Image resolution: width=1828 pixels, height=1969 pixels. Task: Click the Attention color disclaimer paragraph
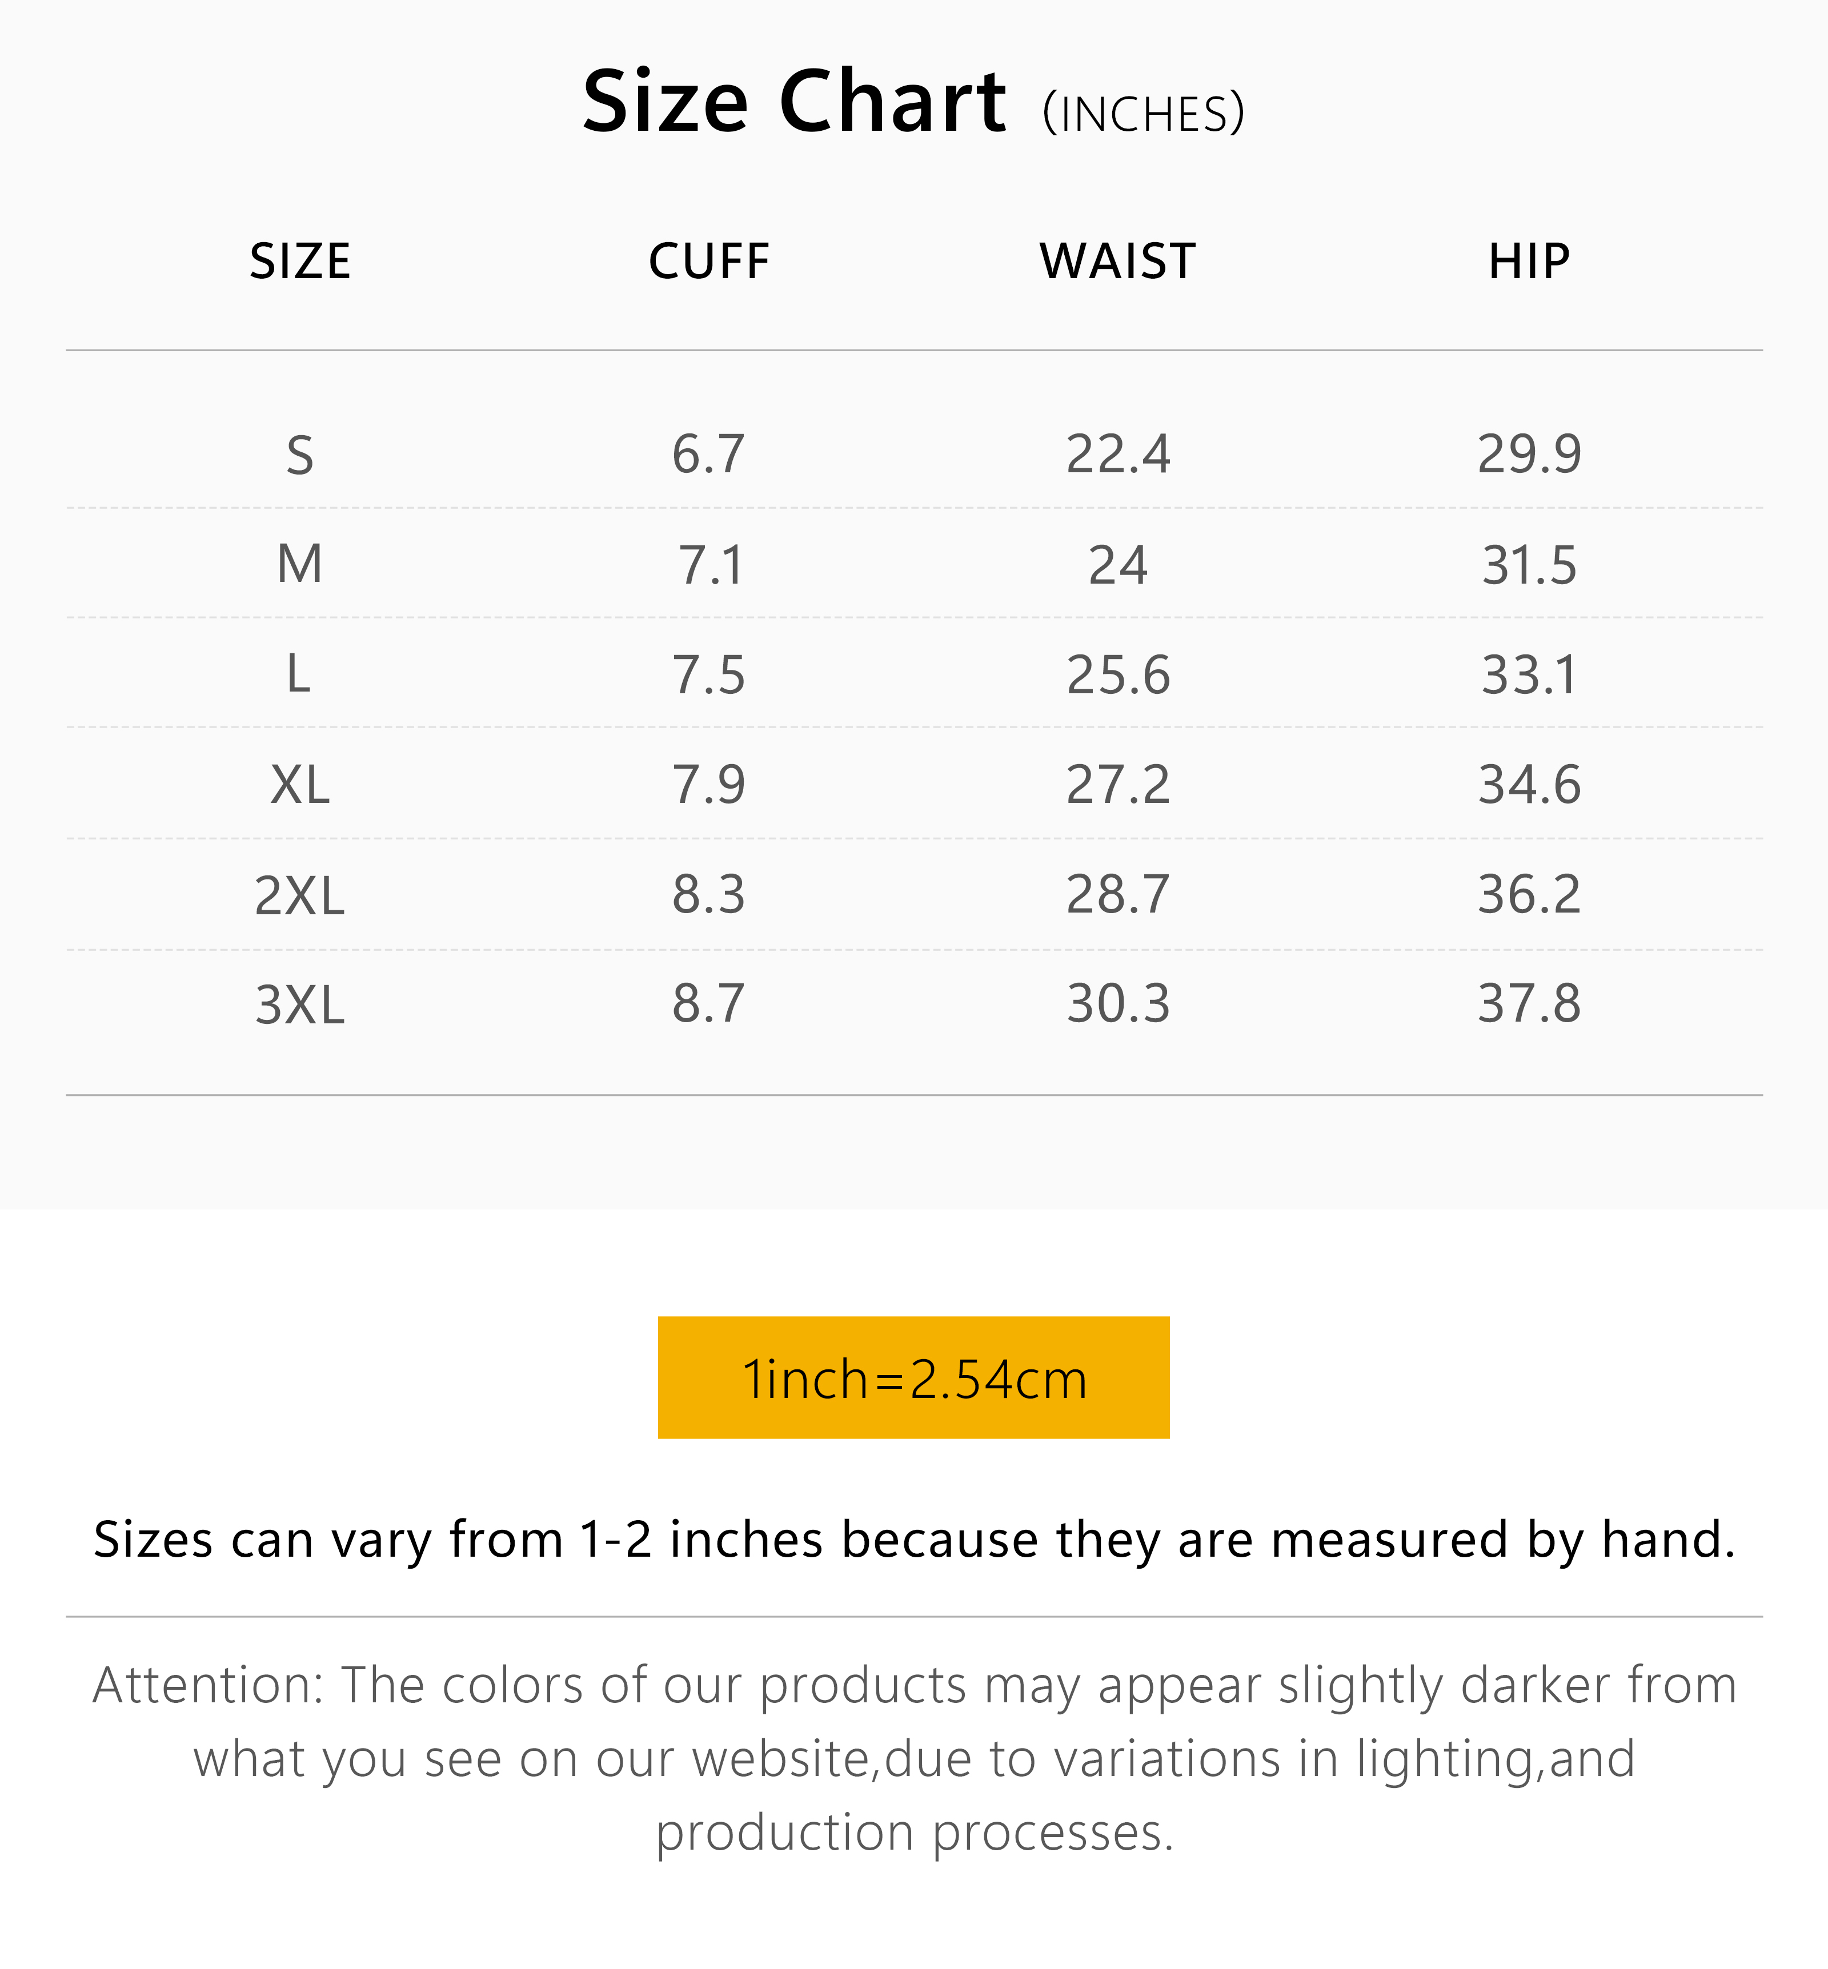pos(914,1759)
